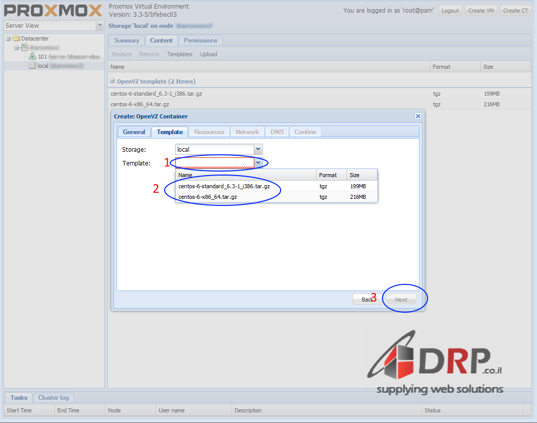Select the container 101 icon
Image resolution: width=537 pixels, height=423 pixels.
point(32,57)
